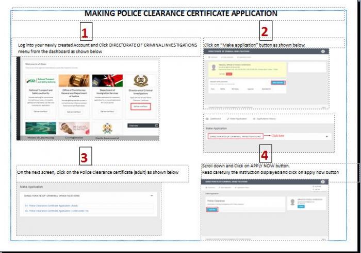Click the Make Application heading in step 3
Image resolution: width=361 pixels, height=253 pixels.
pyautogui.click(x=31, y=187)
